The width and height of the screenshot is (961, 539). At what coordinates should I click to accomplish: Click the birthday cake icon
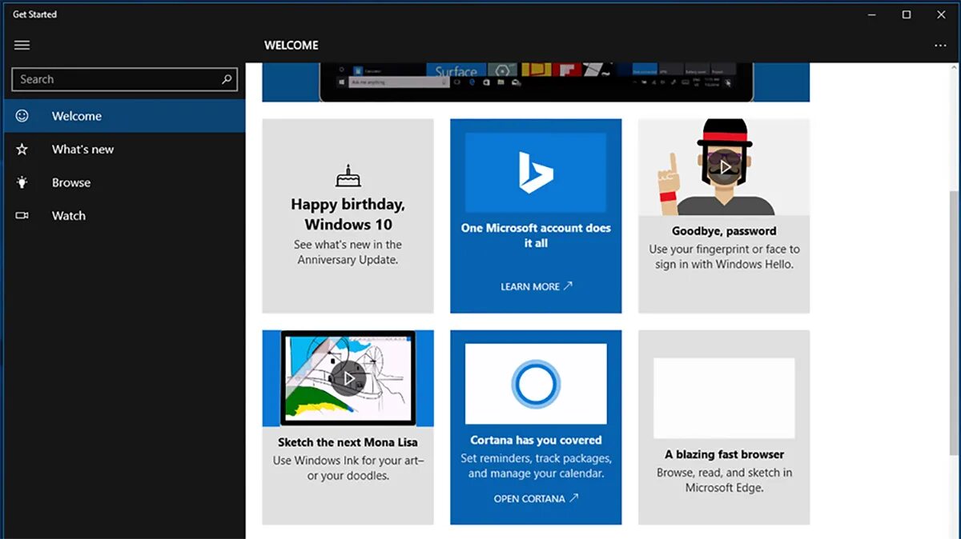click(x=348, y=175)
